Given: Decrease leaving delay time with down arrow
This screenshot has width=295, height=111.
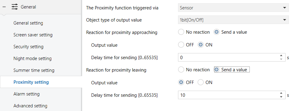Looking at the screenshot, I should click(281, 97).
